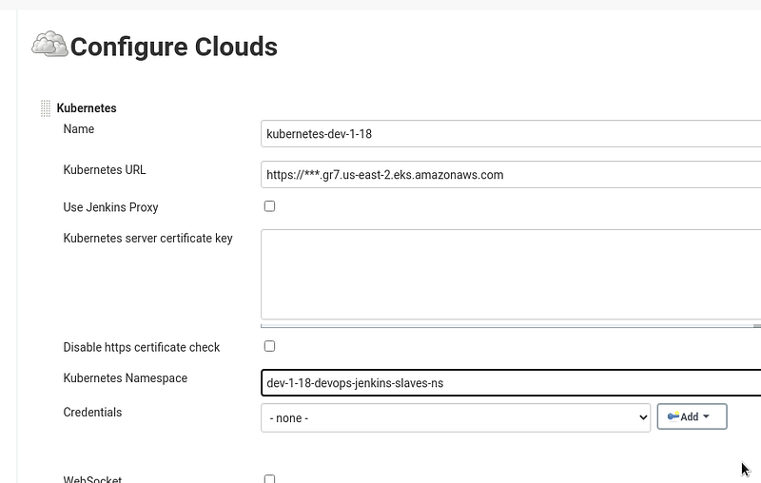The image size is (761, 483).
Task: Click into the Kubernetes URL field
Action: pos(511,175)
